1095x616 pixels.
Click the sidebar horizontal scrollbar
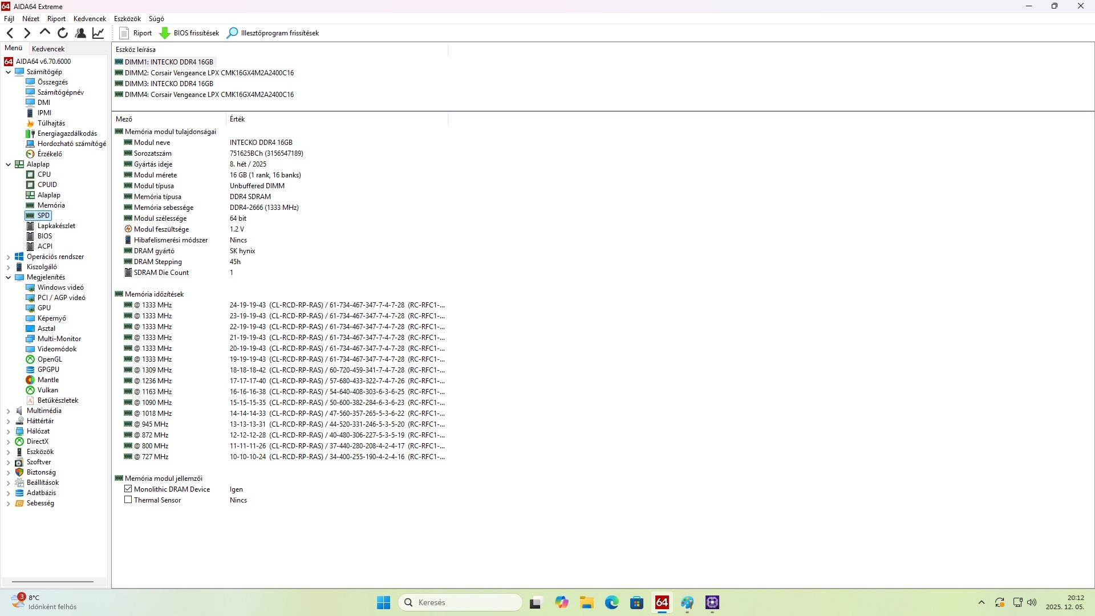click(x=52, y=582)
